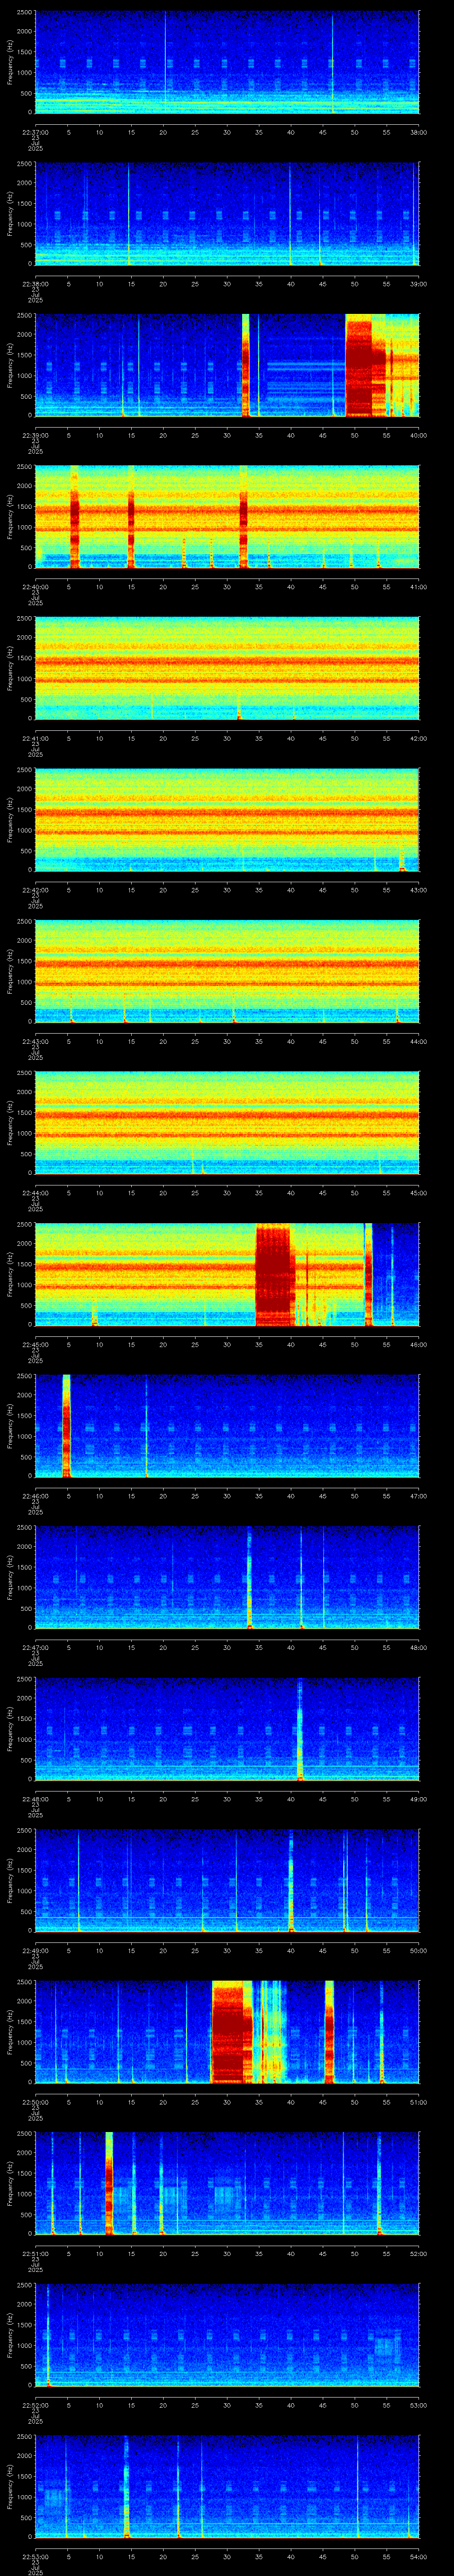The width and height of the screenshot is (454, 2576).
Task: Select the spectrogram panel starting at 22:37:00
Action: 227,63
